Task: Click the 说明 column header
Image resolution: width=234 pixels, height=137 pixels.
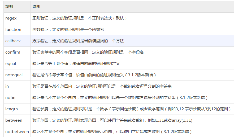Action: coord(132,7)
